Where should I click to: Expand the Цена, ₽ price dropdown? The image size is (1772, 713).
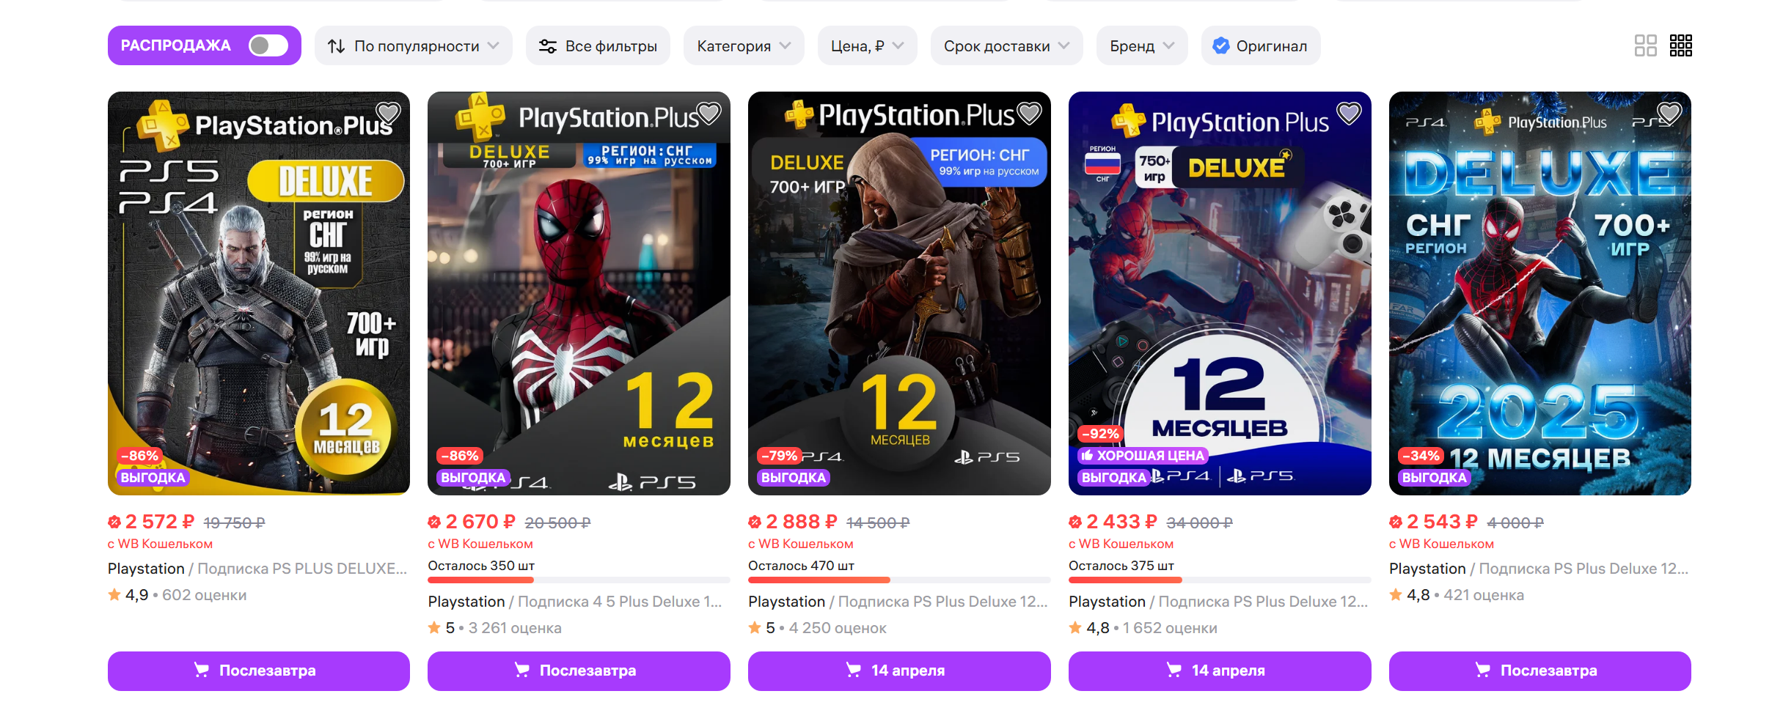click(x=866, y=46)
